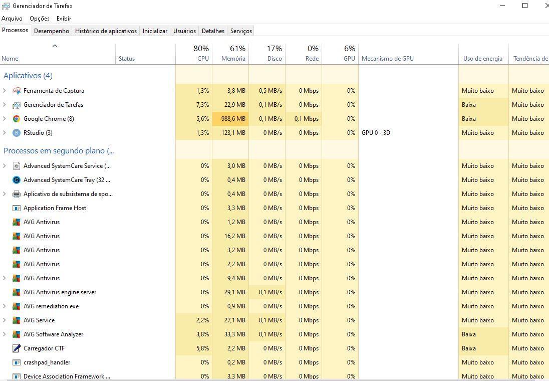Switch to the Usuários tab
Screen dimensions: 549x381
click(184, 31)
